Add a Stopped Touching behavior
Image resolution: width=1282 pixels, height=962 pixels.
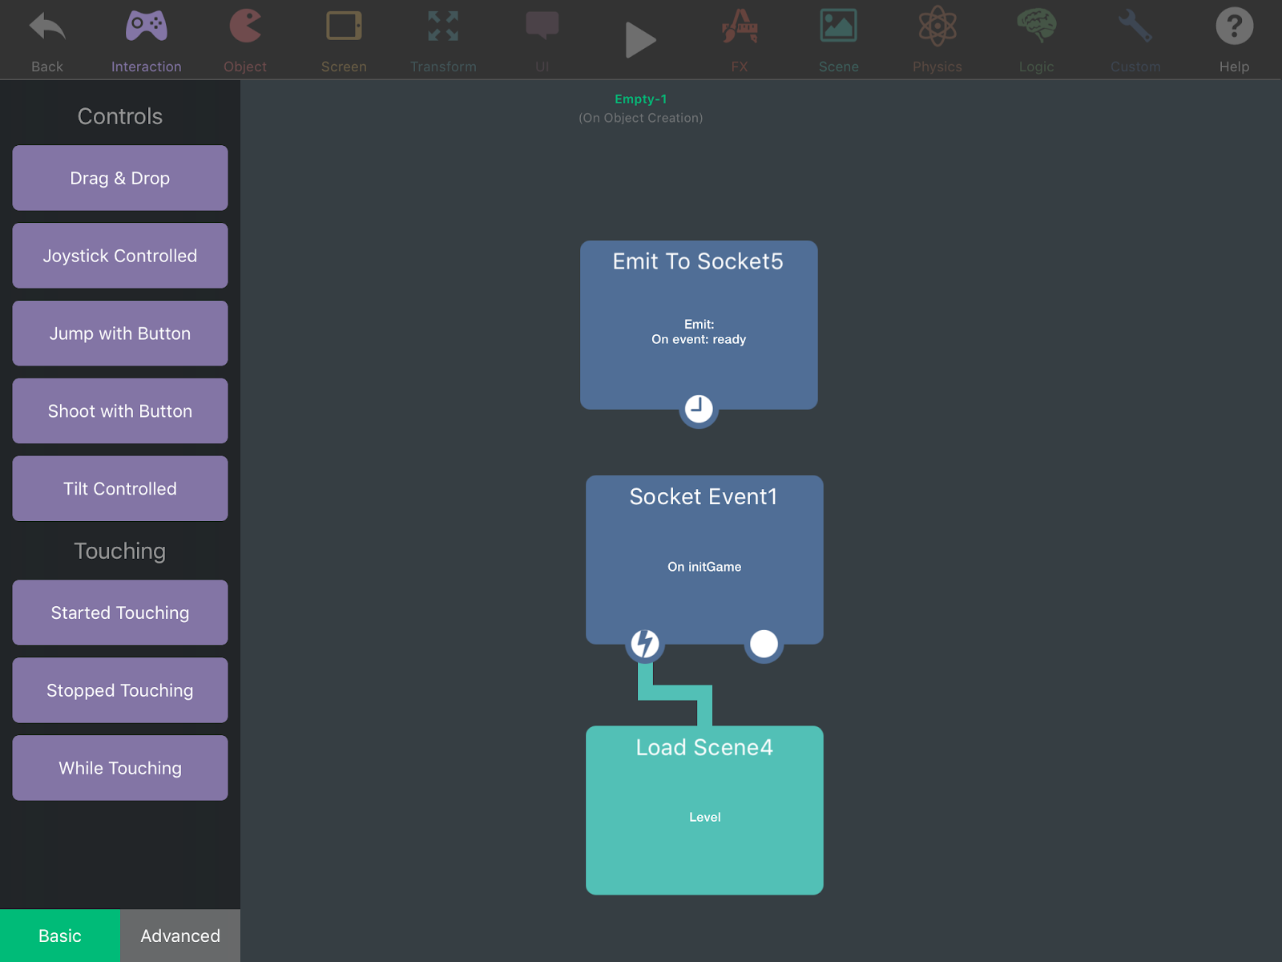120,690
